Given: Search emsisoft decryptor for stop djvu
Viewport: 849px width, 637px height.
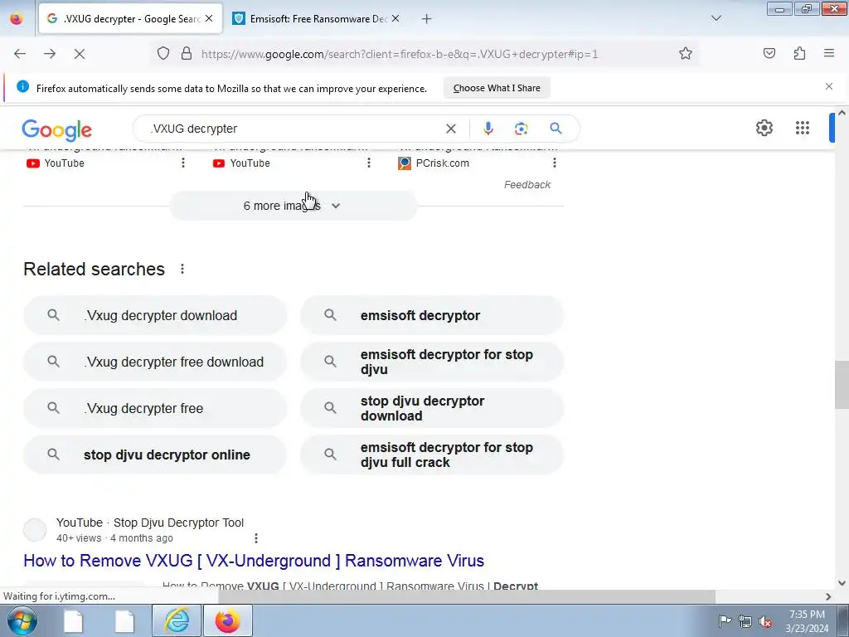Looking at the screenshot, I should pyautogui.click(x=432, y=362).
